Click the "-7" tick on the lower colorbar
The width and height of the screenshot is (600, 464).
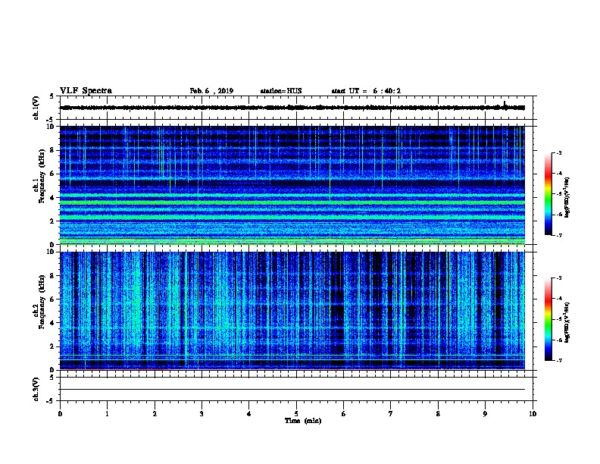coord(558,360)
